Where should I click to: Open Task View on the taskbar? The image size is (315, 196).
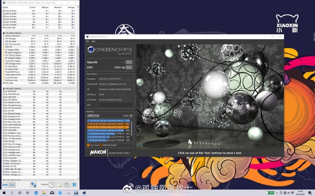point(28,193)
